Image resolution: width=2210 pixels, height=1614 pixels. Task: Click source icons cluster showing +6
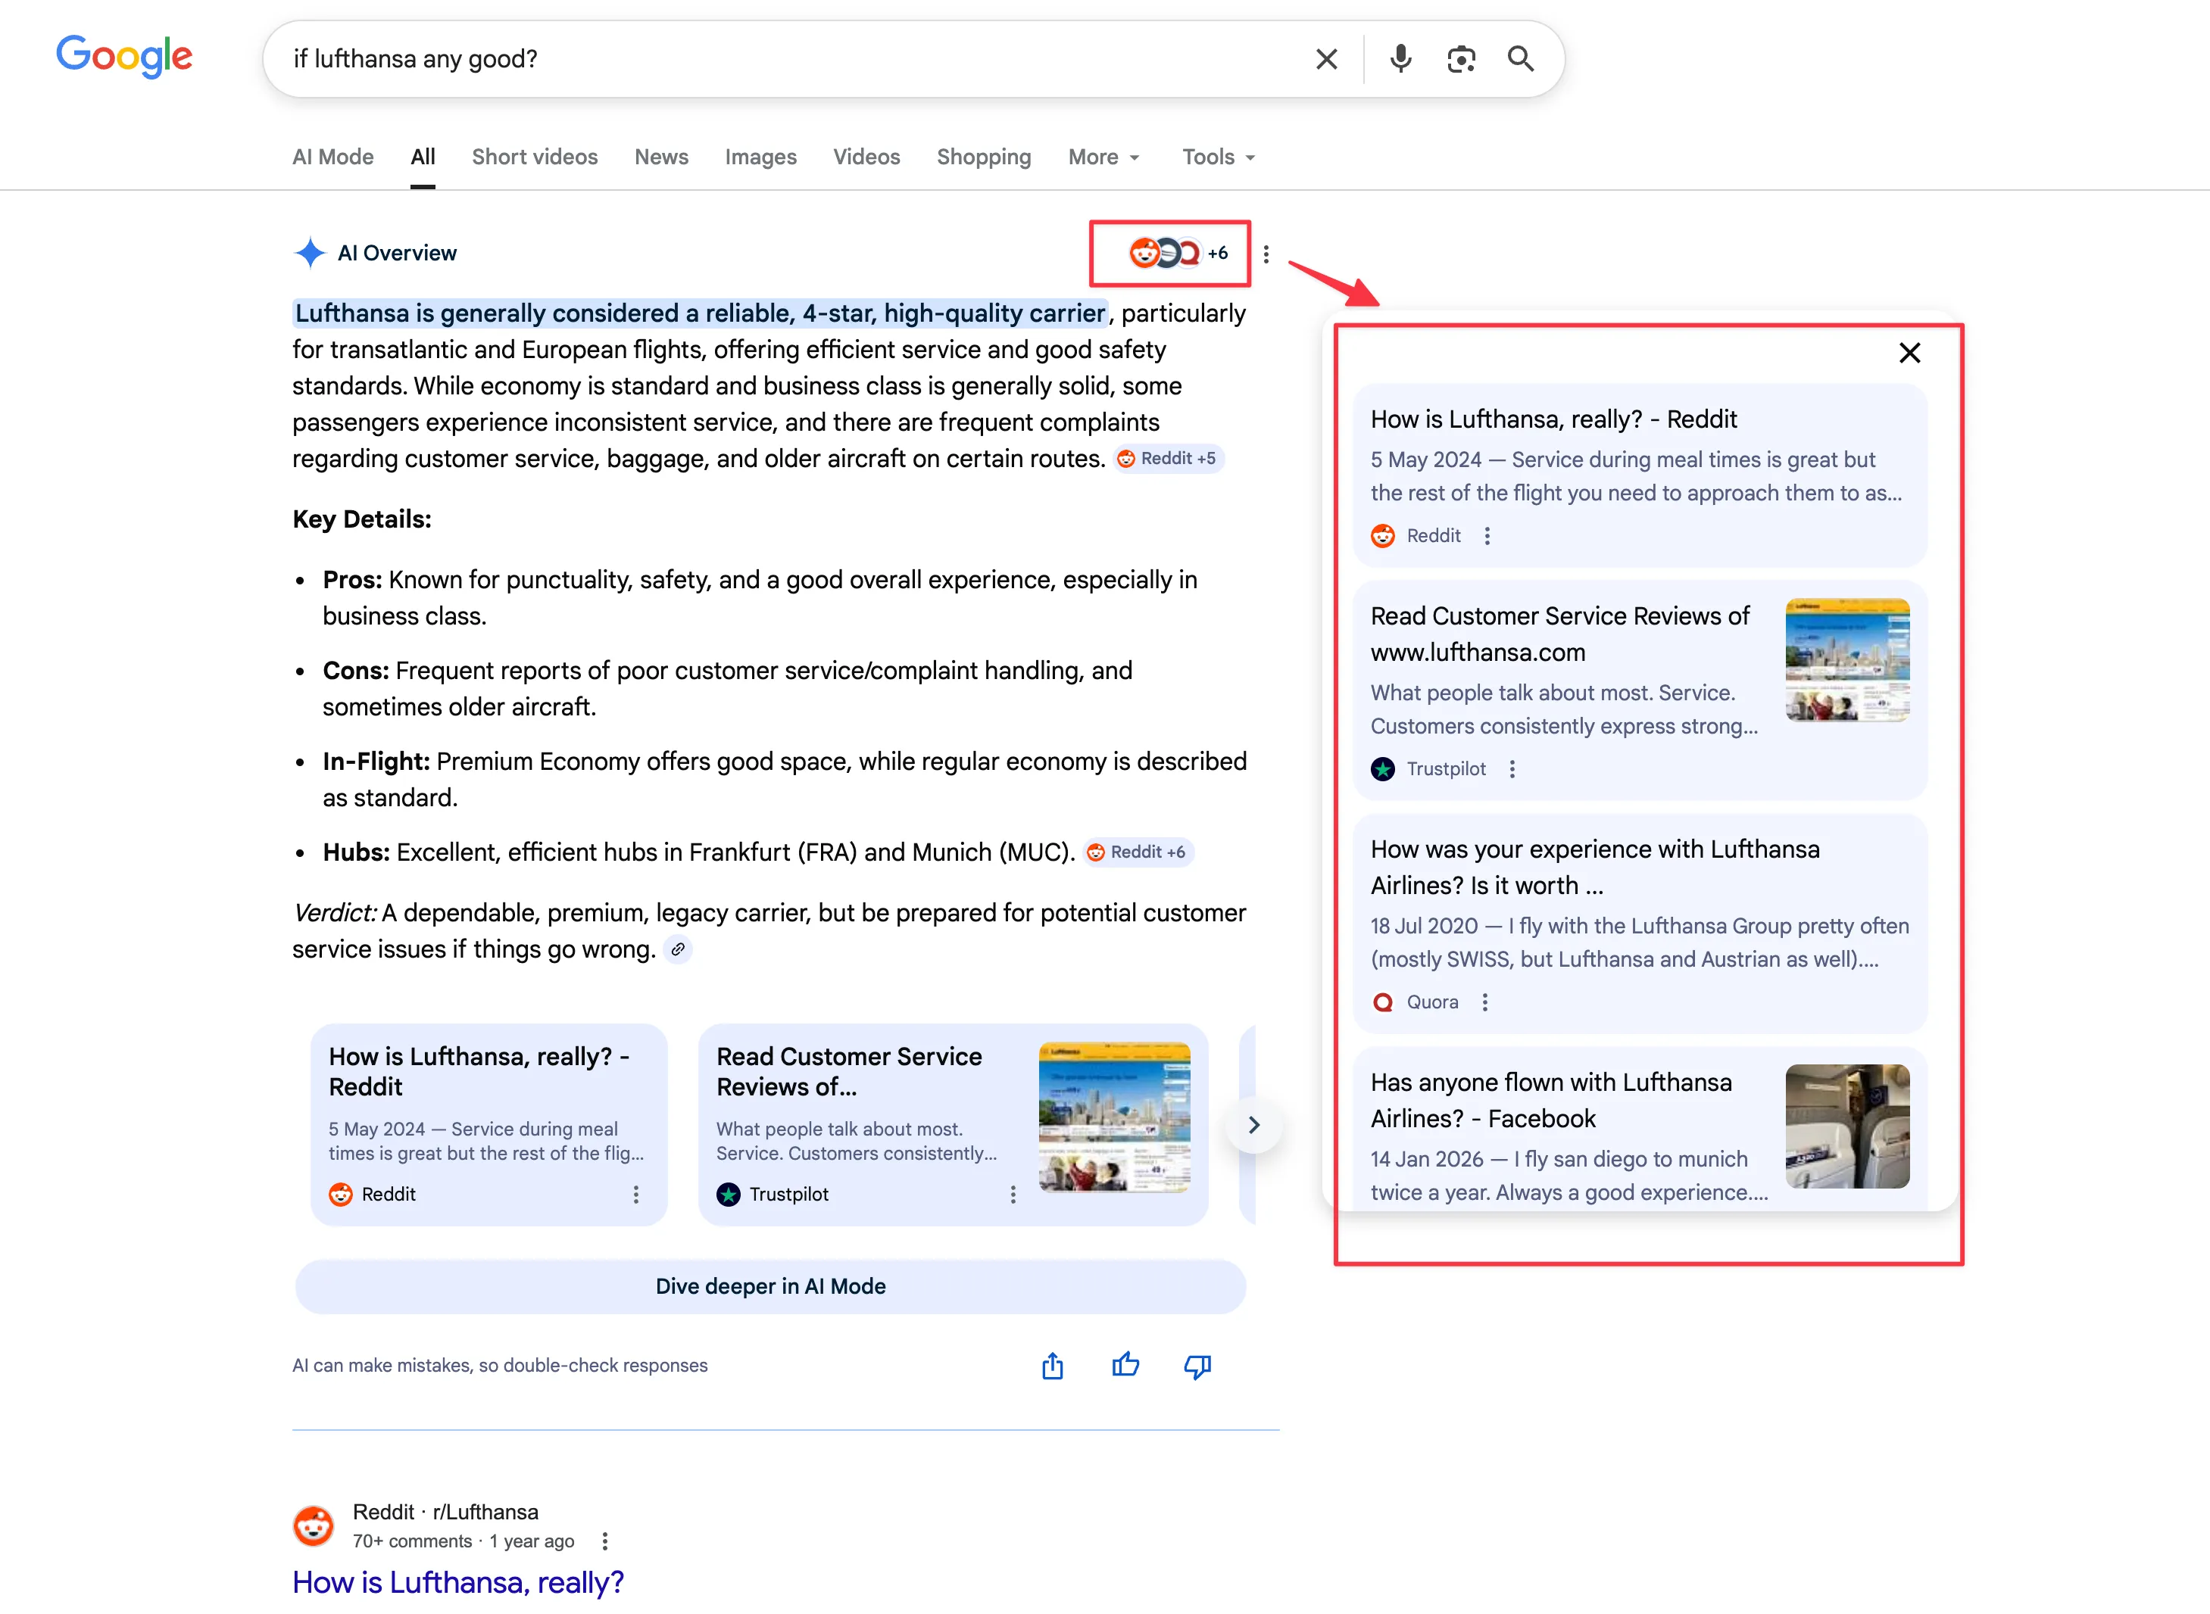(1176, 253)
